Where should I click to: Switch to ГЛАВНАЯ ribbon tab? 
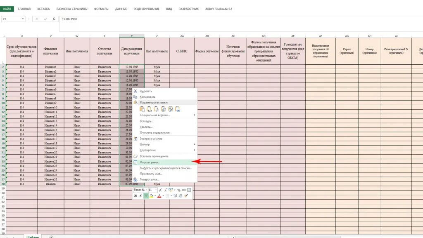pyautogui.click(x=24, y=9)
